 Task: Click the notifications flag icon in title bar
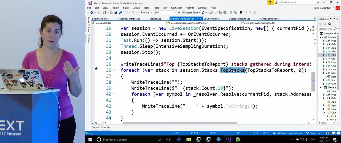pyautogui.click(x=270, y=2)
